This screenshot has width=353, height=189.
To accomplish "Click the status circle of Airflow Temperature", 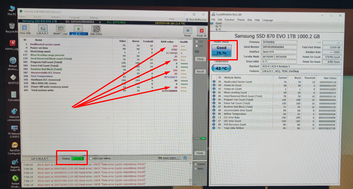I will 214,114.
